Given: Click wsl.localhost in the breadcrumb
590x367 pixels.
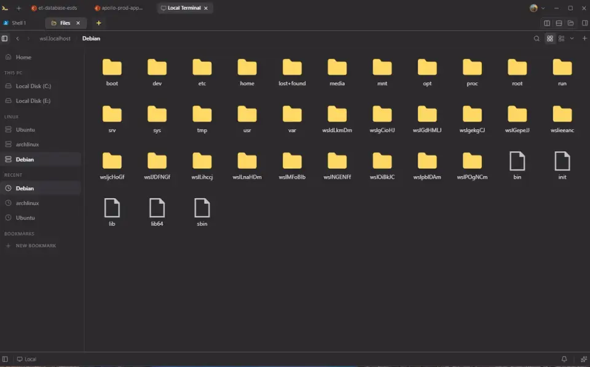Looking at the screenshot, I should [55, 38].
